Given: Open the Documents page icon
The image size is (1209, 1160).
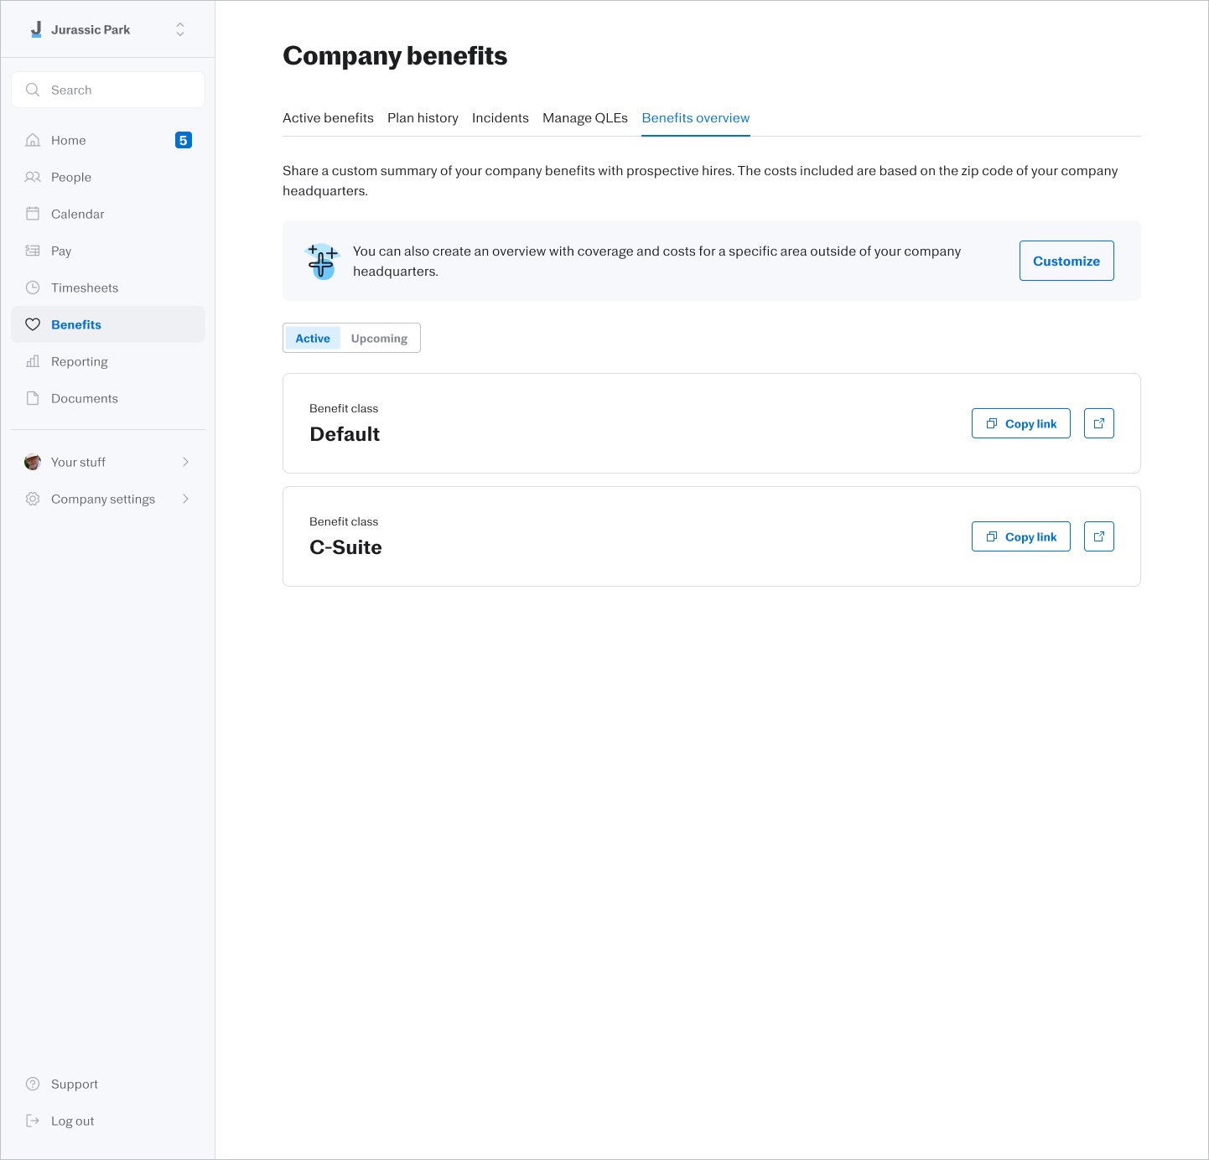Looking at the screenshot, I should [x=33, y=398].
